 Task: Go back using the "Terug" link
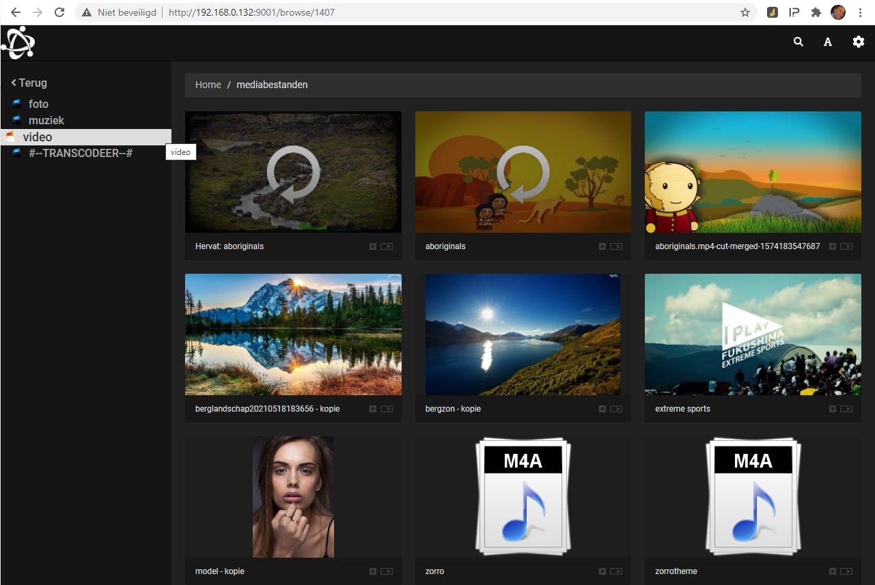pos(29,83)
